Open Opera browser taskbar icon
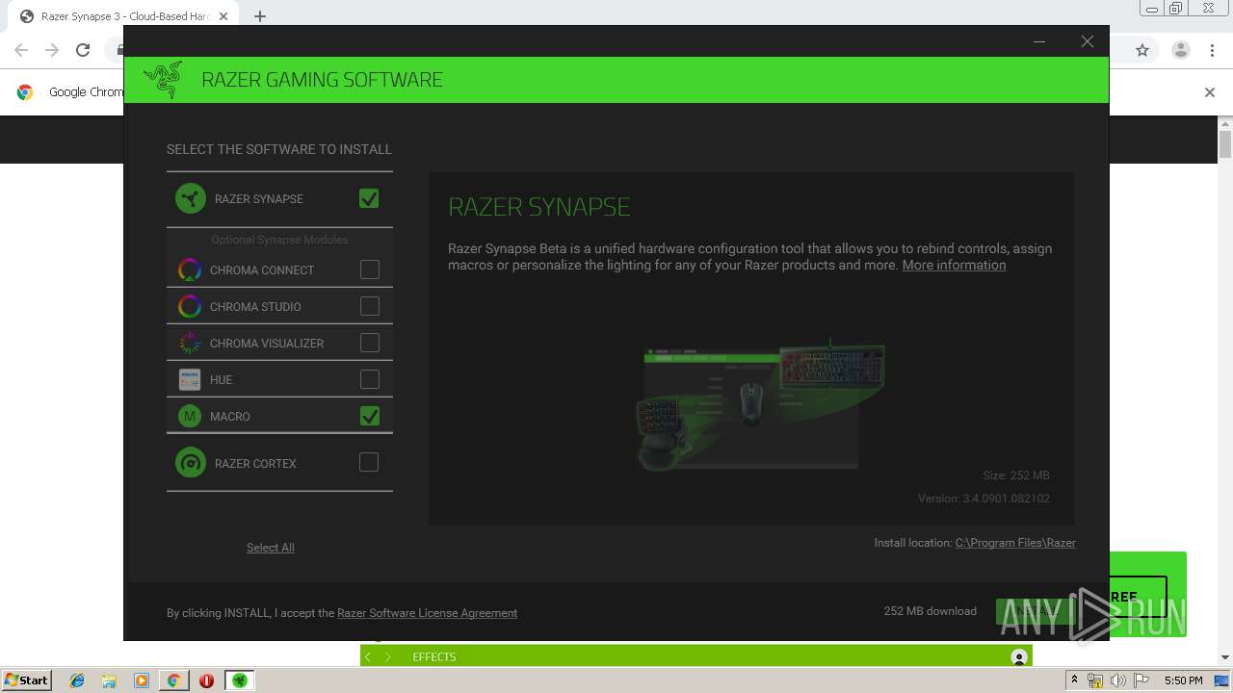 pos(206,680)
